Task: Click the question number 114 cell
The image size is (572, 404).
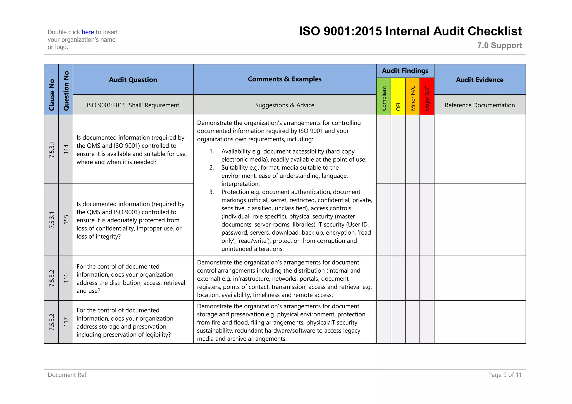Action: pyautogui.click(x=66, y=149)
